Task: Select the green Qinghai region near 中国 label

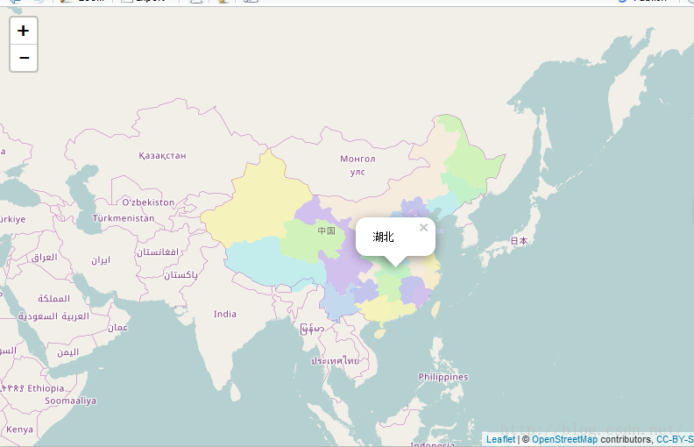Action: coord(310,243)
